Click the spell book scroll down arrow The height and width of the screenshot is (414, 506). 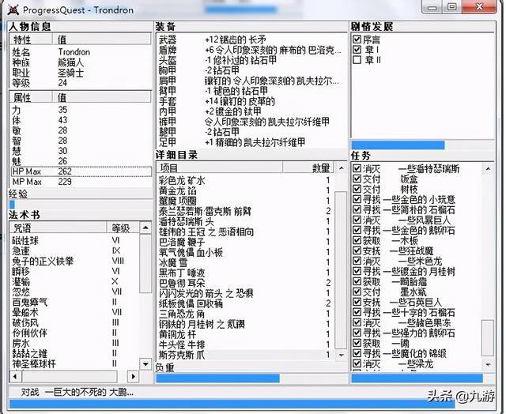tap(145, 364)
